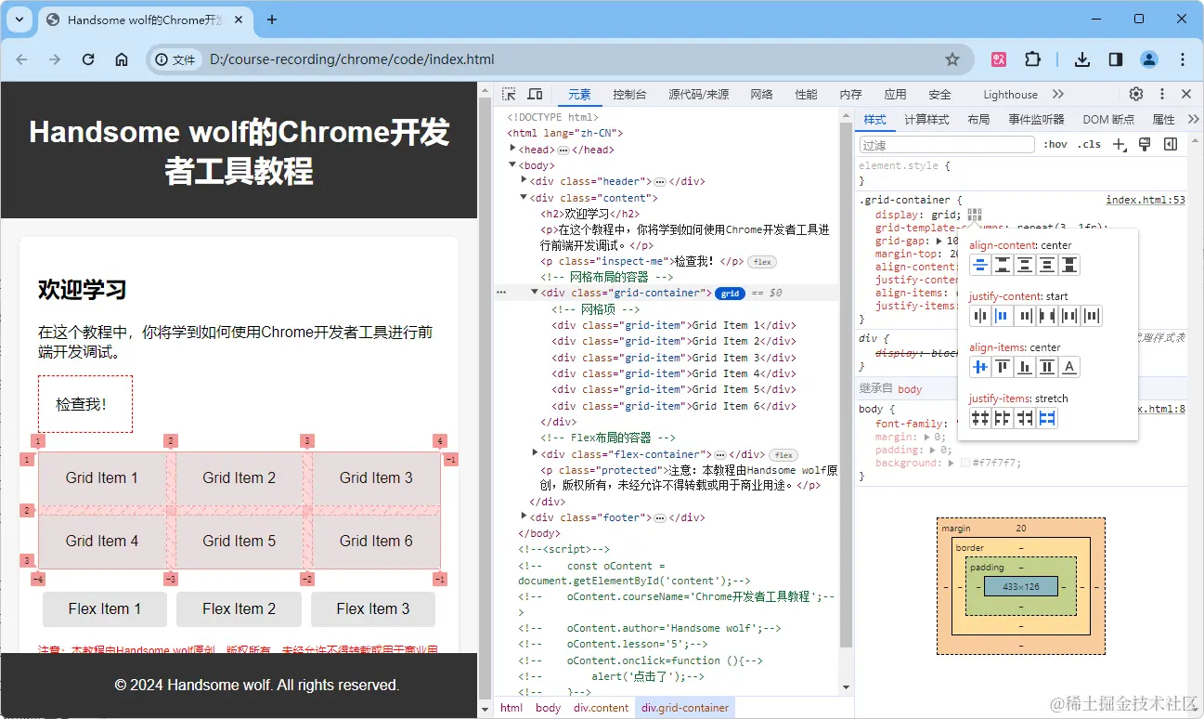Select justify-items stretch highlighted icon
This screenshot has width=1204, height=719.
1047,418
